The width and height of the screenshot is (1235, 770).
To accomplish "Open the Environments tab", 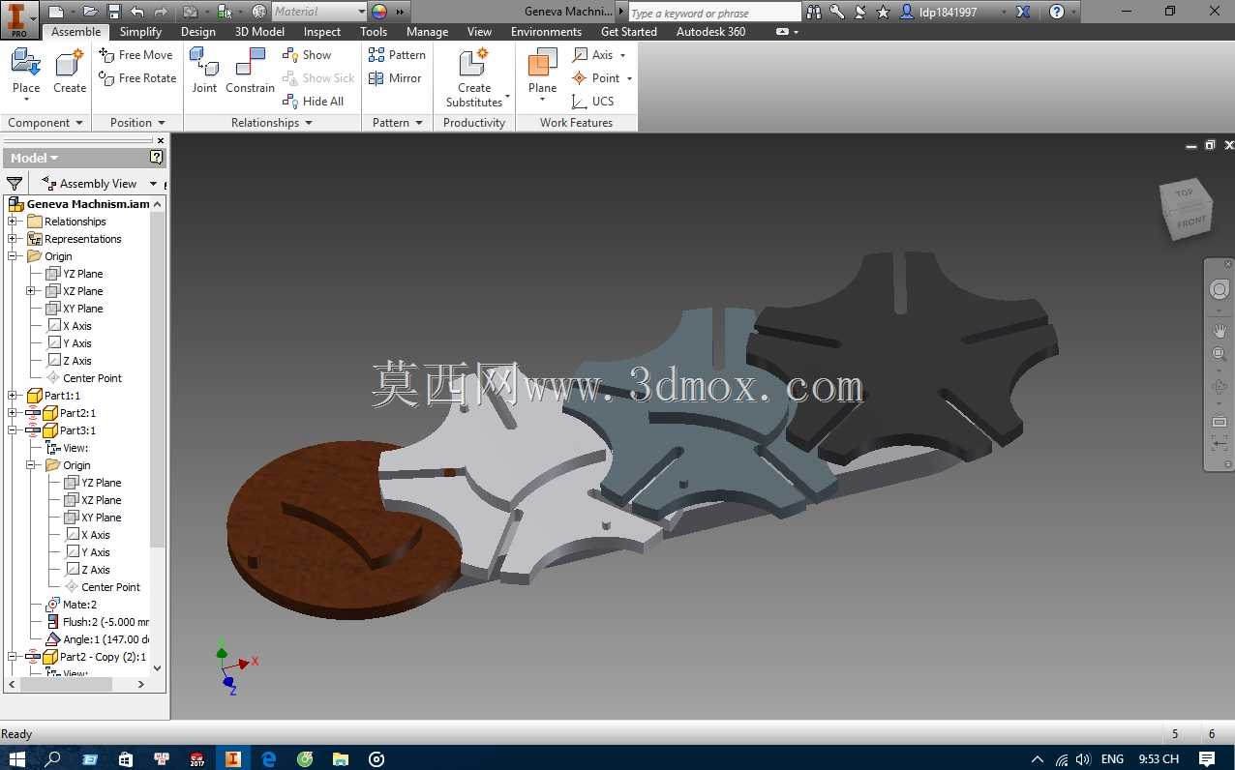I will tap(546, 32).
